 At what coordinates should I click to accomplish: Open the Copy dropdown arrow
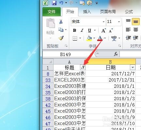(66, 29)
